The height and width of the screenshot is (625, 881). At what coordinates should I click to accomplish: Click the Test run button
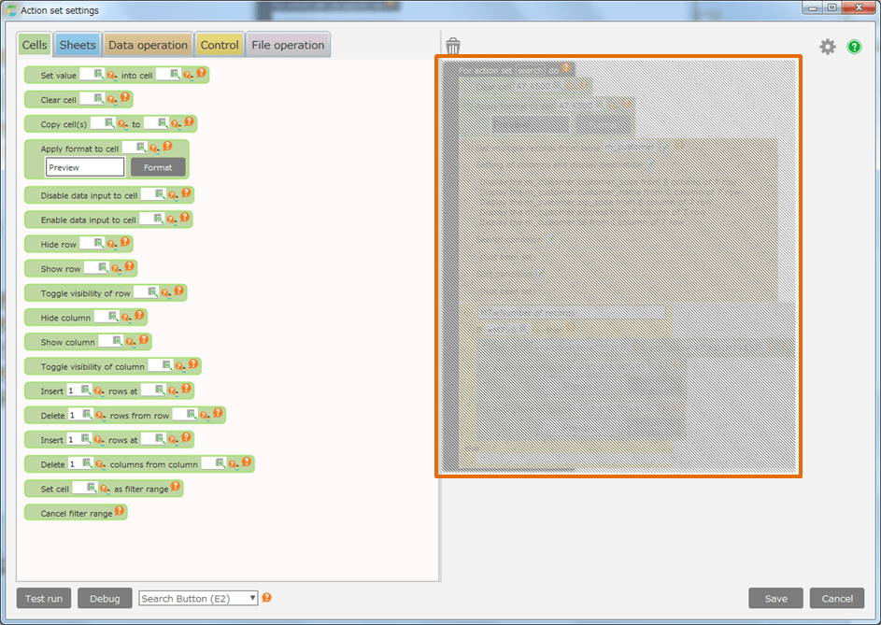(x=44, y=599)
